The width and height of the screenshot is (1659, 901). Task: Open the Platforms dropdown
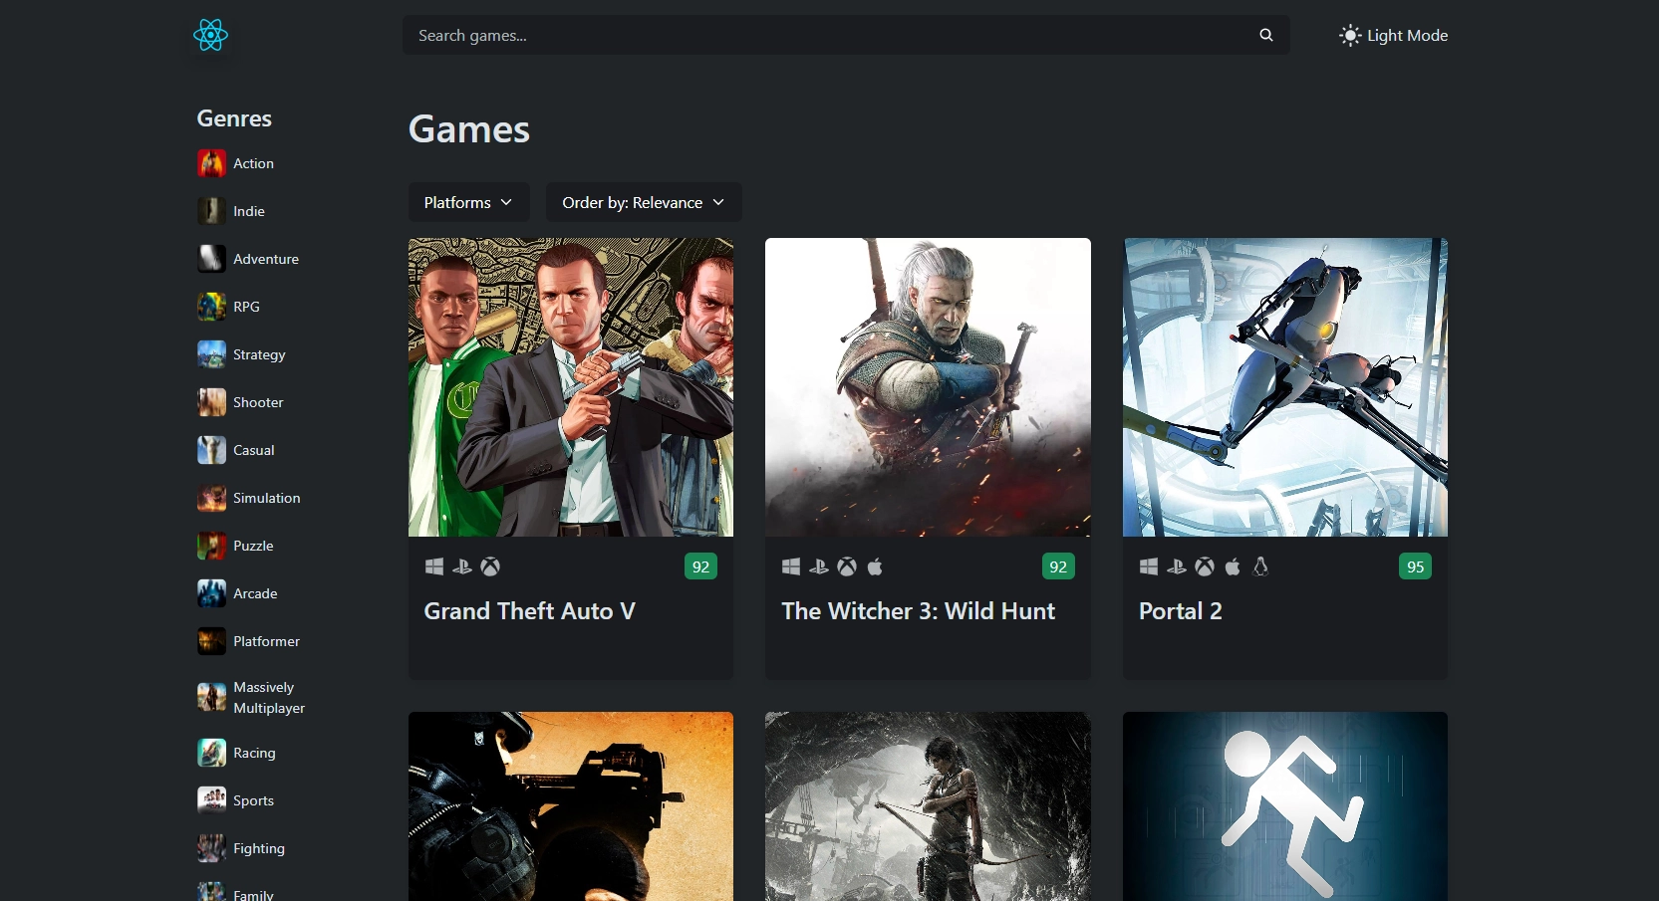tap(468, 202)
